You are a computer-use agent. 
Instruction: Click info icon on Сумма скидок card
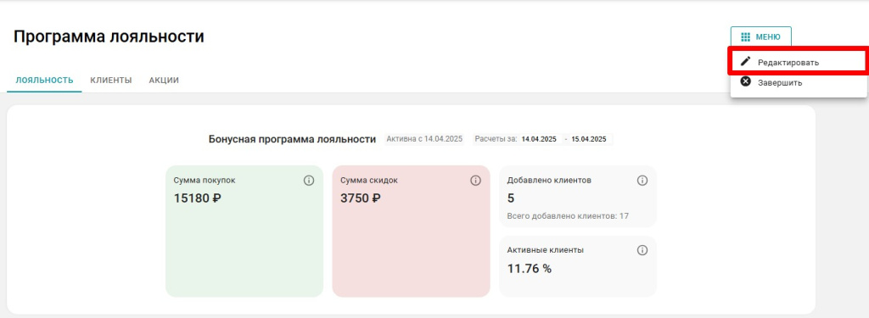pos(475,181)
